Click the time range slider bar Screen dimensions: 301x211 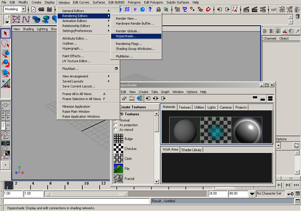(x=87, y=194)
